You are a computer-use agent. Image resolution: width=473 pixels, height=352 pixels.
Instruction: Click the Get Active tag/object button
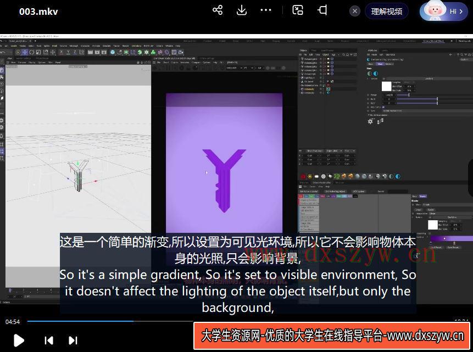(336, 191)
